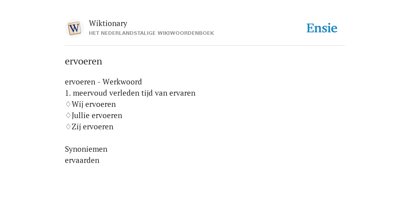Click the number '1.' of the definition

(68, 93)
